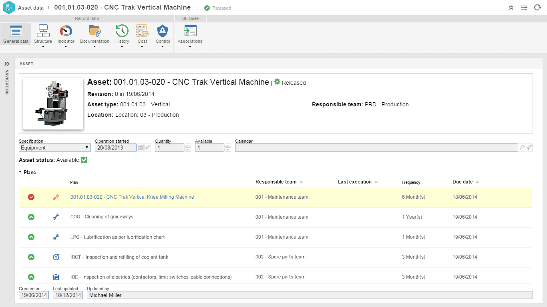
Task: Open the list view icon in header
Action: 524,8
